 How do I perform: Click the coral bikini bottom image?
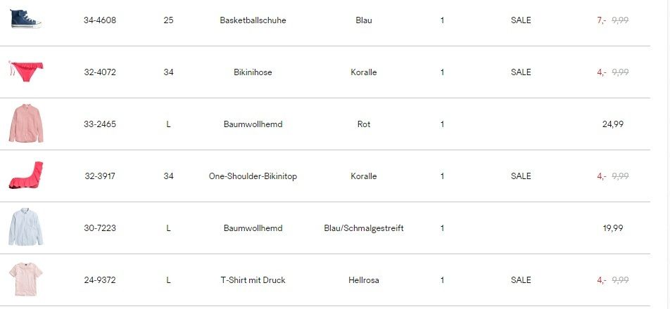(25, 72)
